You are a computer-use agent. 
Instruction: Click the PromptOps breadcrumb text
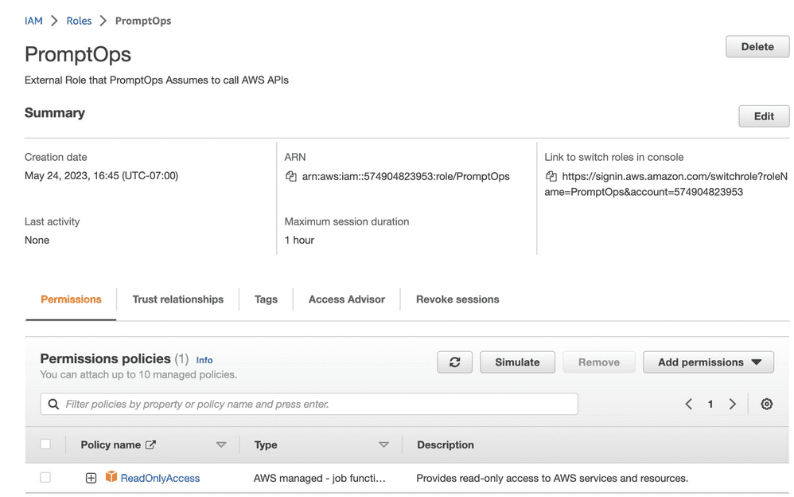point(143,21)
